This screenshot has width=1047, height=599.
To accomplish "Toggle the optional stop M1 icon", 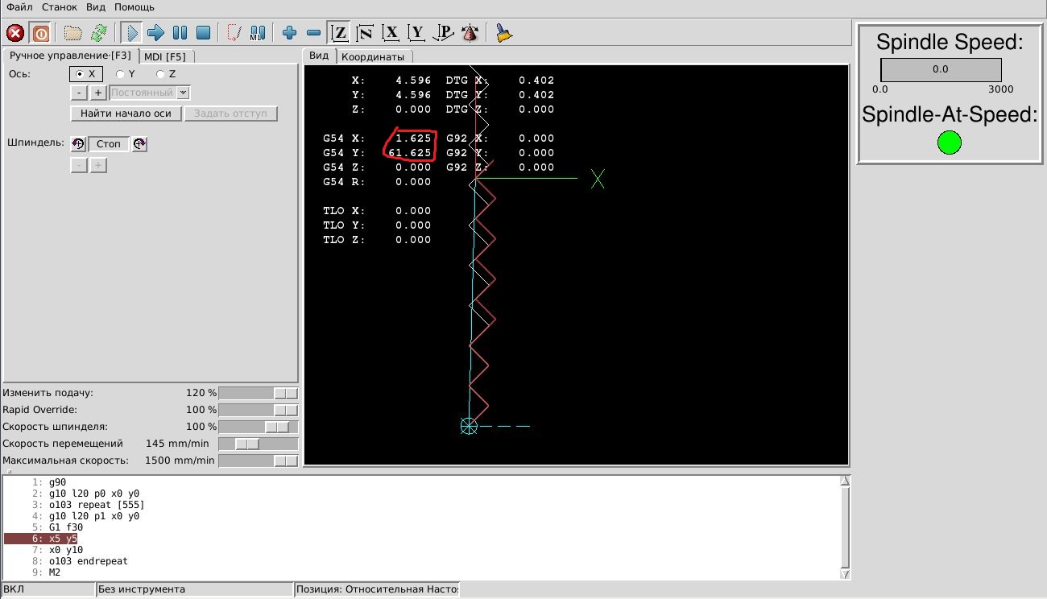I will pyautogui.click(x=258, y=33).
